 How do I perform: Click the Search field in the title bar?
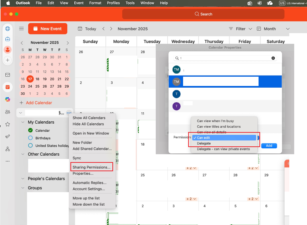pos(203,14)
